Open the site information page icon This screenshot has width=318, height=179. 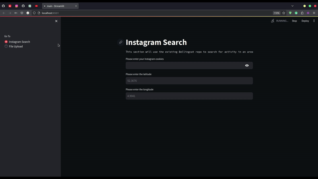[39, 13]
